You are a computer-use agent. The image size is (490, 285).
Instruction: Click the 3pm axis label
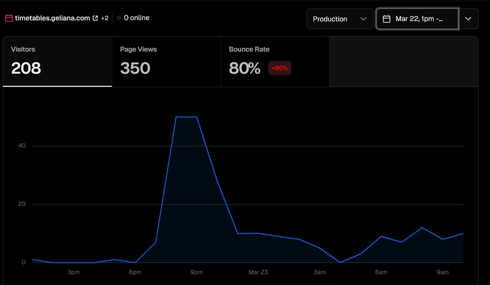tap(73, 272)
